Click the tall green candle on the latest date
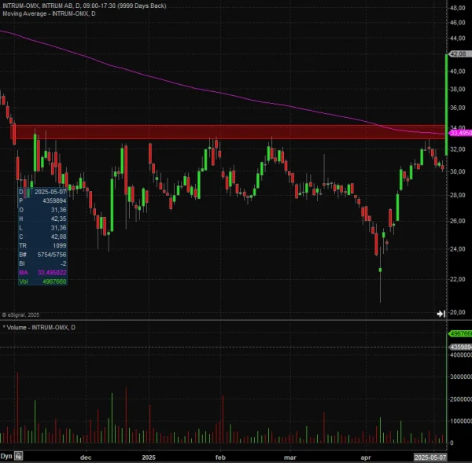The height and width of the screenshot is (463, 472). pyautogui.click(x=446, y=105)
